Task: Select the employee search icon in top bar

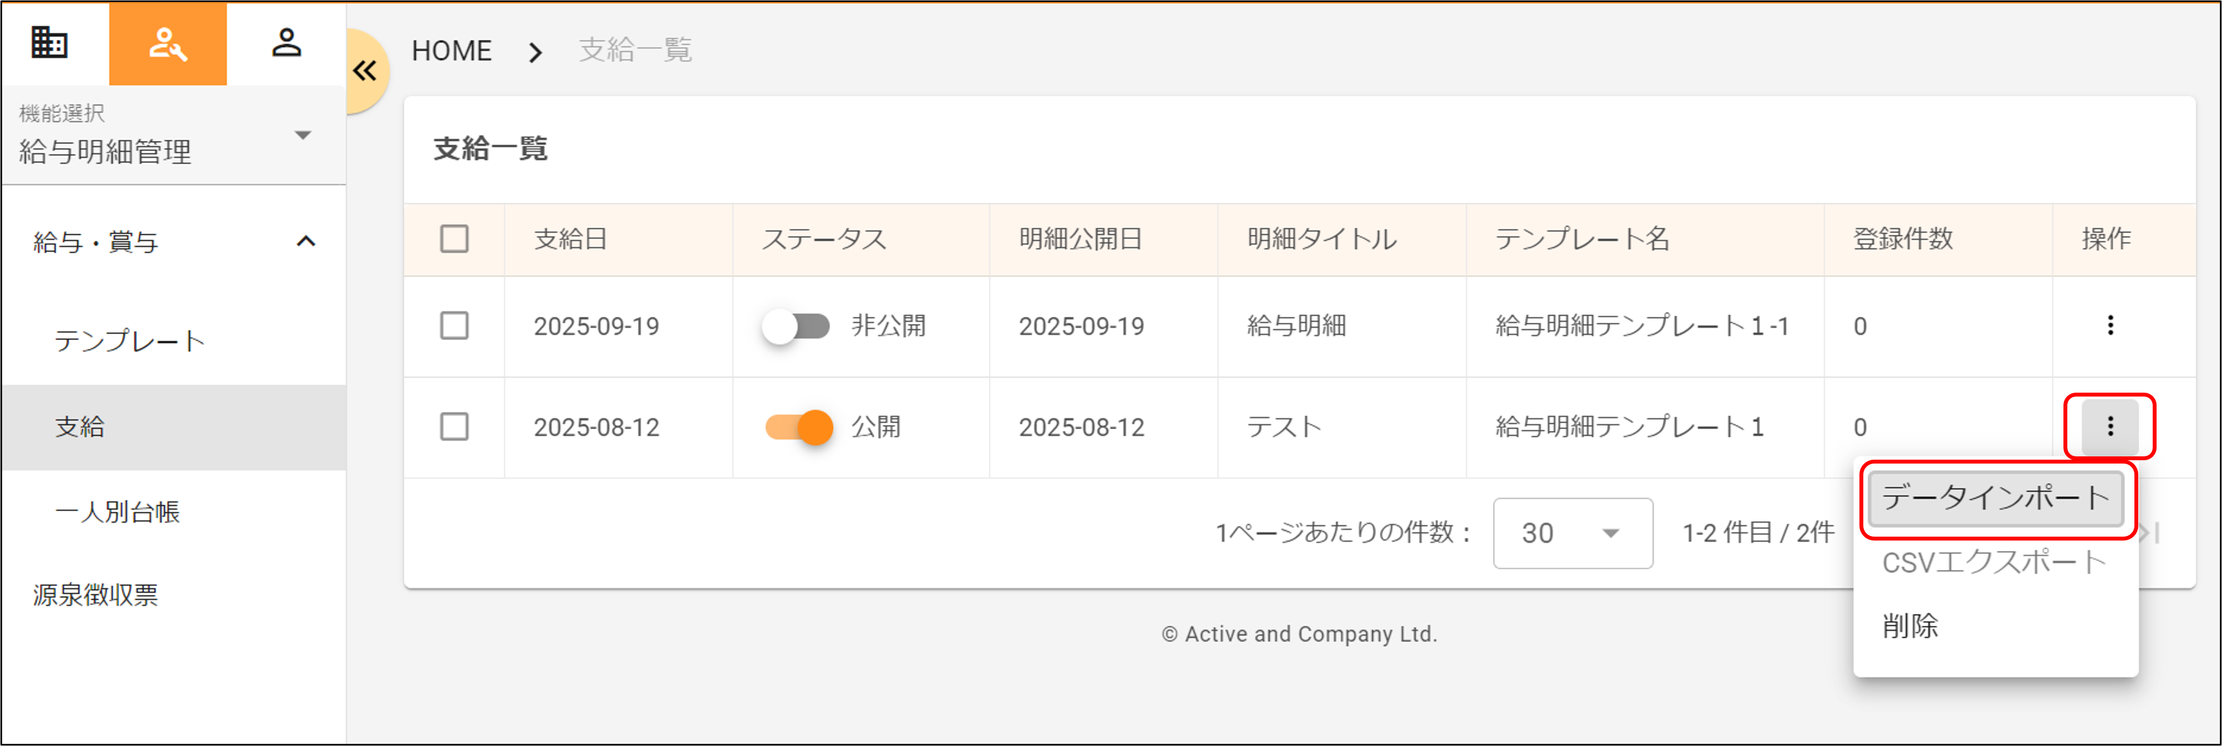Action: coord(167,43)
